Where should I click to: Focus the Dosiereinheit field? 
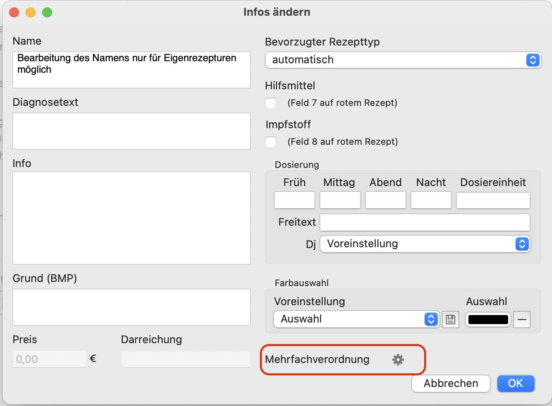[493, 200]
